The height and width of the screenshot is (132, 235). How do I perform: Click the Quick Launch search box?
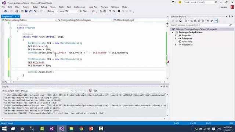coord(199,2)
